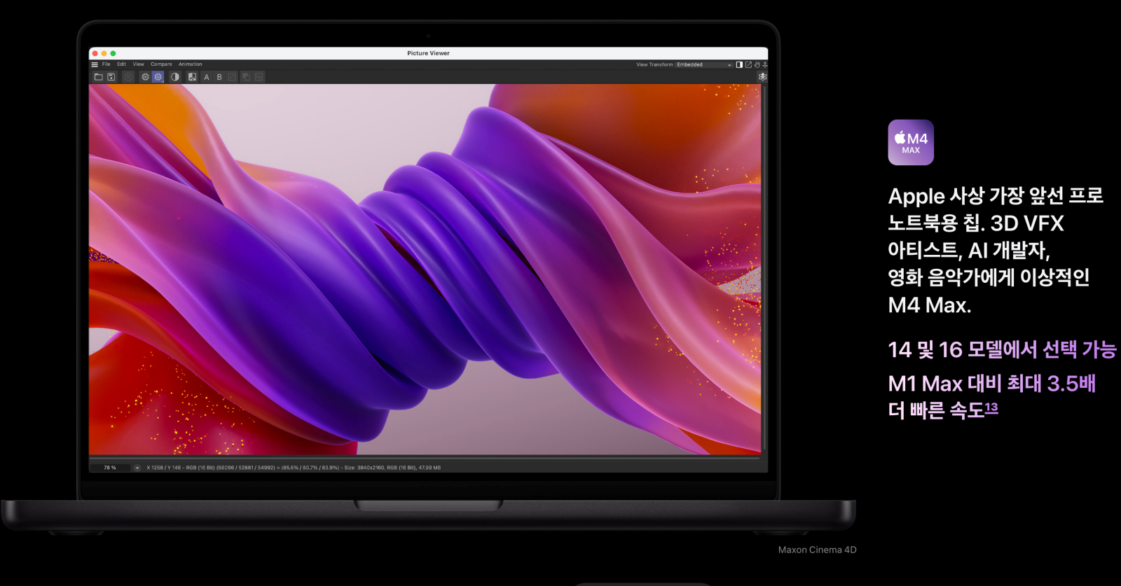Click the chip icon with an X
This screenshot has height=586, width=1121.
click(145, 77)
